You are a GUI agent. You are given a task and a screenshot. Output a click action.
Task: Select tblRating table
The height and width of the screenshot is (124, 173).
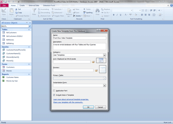point(10,43)
